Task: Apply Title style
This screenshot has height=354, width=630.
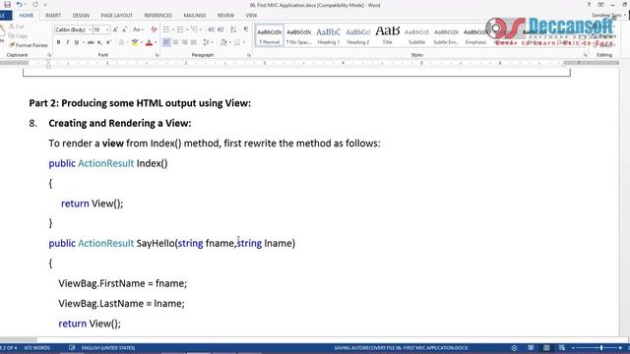Action: 387,35
